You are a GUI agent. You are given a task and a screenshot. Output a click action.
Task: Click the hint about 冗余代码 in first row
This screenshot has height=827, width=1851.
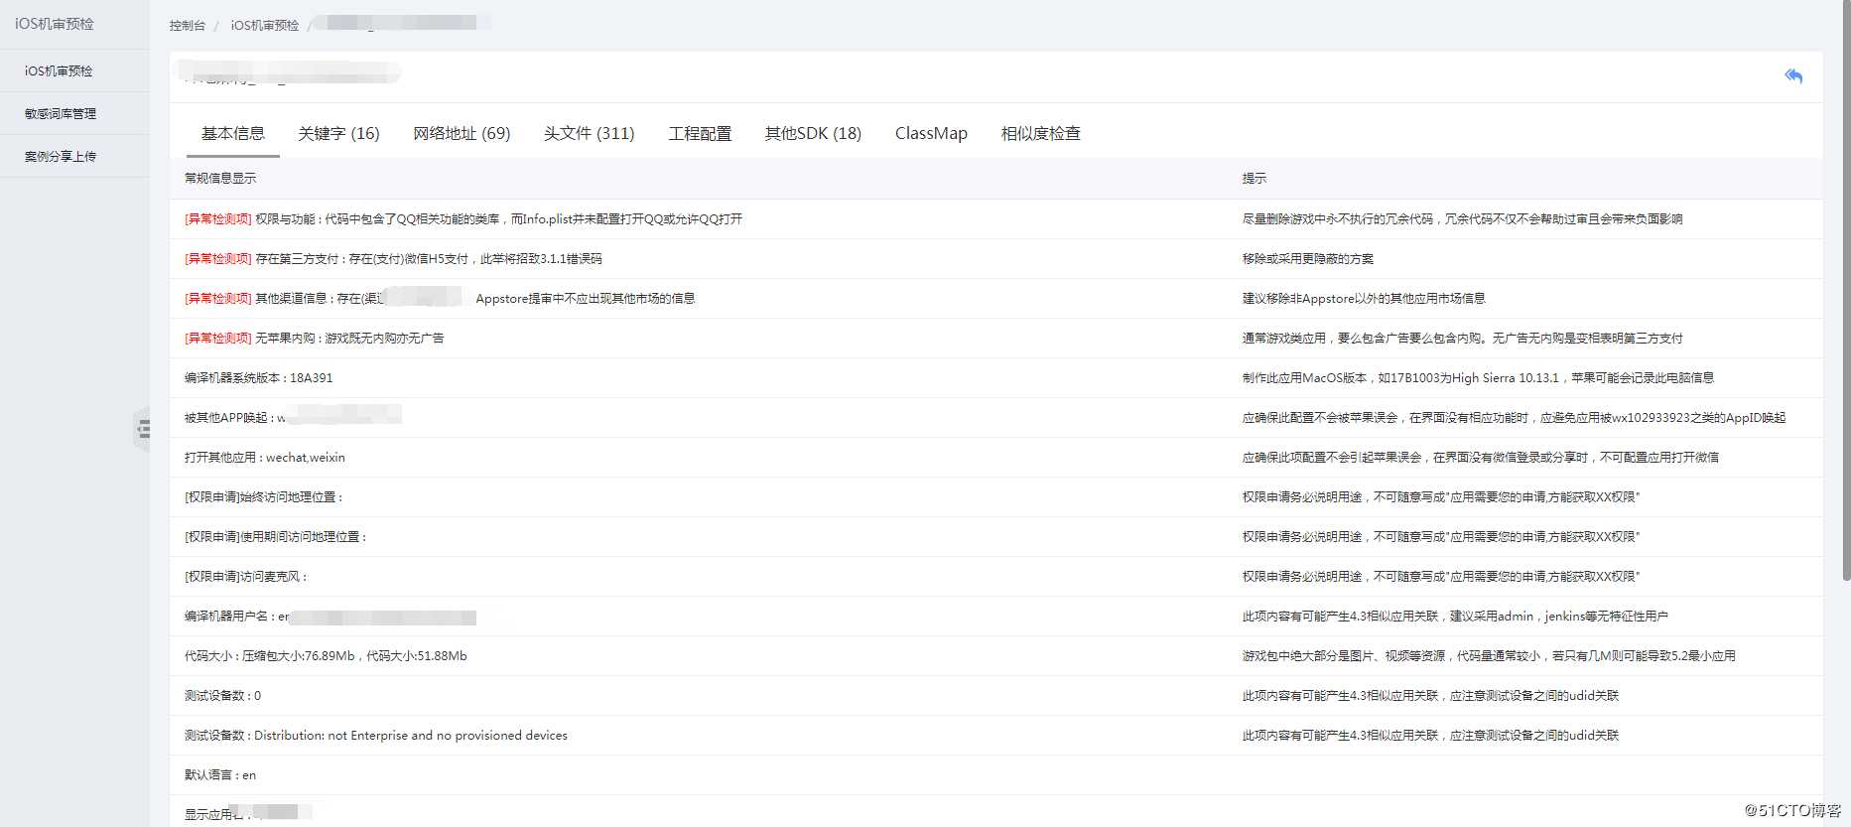pos(1462,219)
